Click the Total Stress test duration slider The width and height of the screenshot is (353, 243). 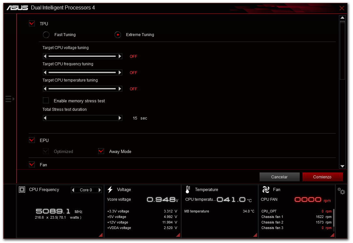coord(82,118)
